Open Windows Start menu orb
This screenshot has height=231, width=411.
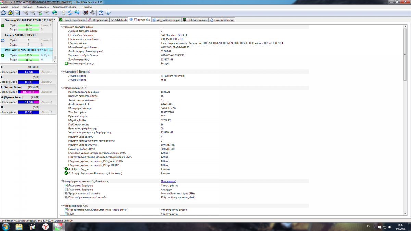tap(6, 227)
